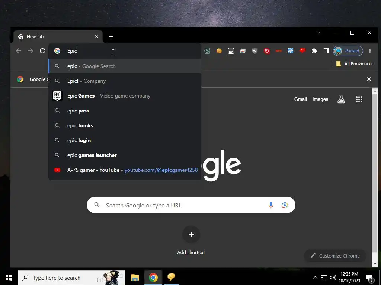Open the blue refresh arrows extension
Screen dimensions: 381x285
coord(290,50)
